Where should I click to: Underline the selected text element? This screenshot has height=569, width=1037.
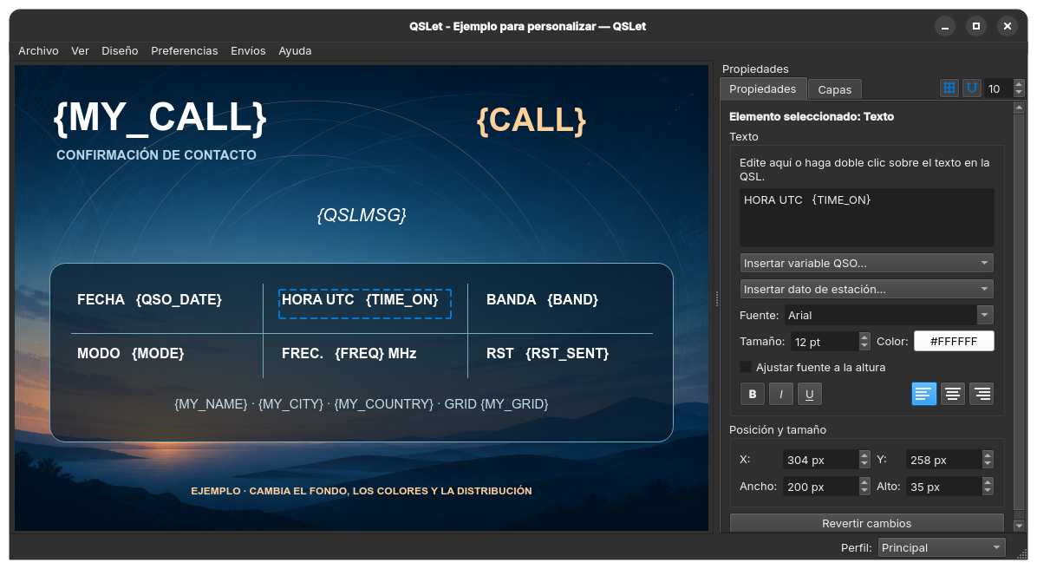pyautogui.click(x=810, y=395)
